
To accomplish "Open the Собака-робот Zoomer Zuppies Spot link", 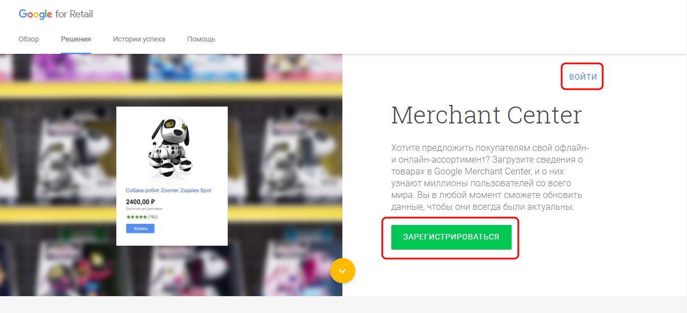I will coord(169,191).
